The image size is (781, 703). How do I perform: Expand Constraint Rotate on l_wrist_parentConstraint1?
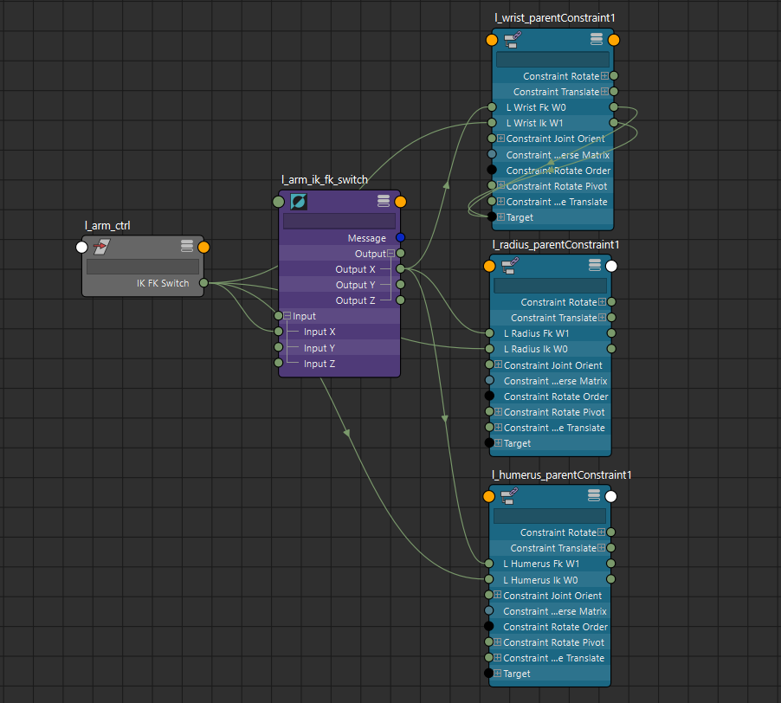[604, 76]
